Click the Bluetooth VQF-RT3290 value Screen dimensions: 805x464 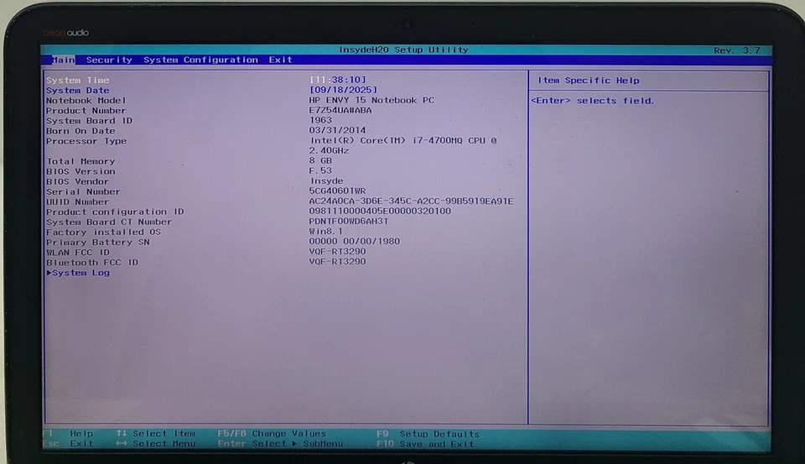point(337,262)
